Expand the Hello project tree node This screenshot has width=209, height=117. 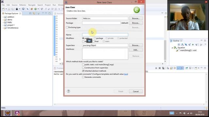(3, 22)
